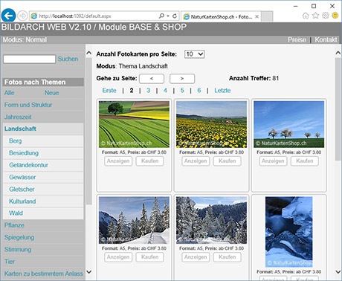The width and height of the screenshot is (342, 281).
Task: Click the search text input field
Action: coord(29,59)
